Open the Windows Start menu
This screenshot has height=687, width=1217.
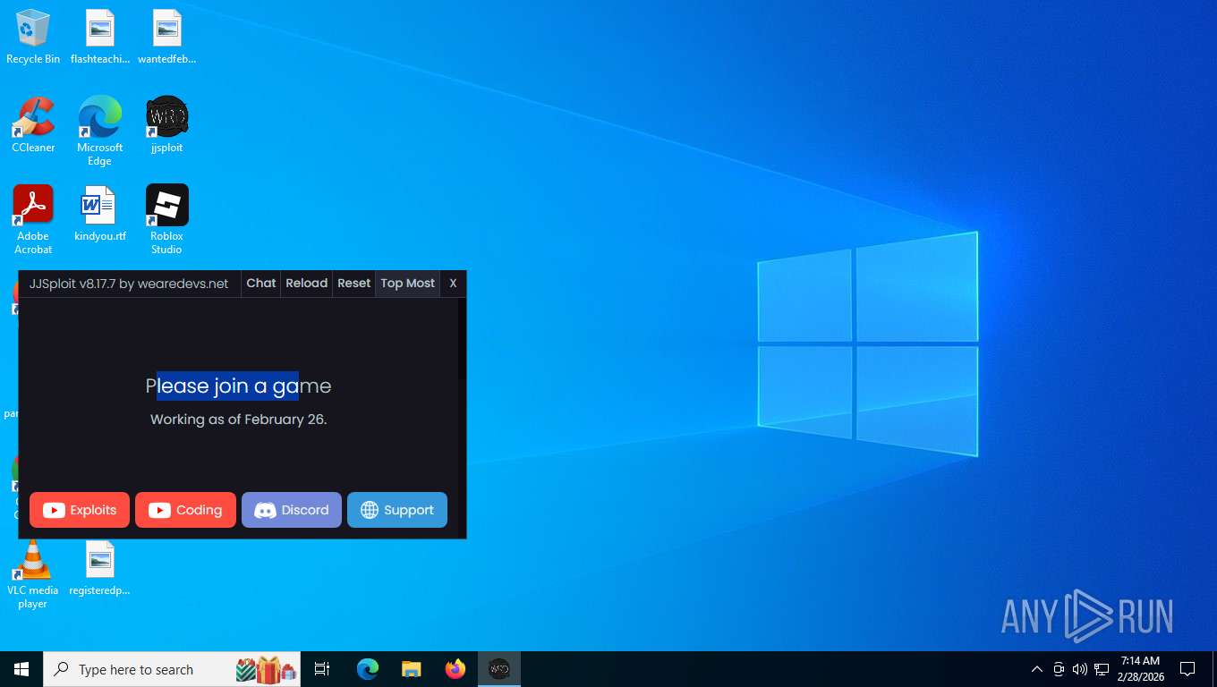click(x=21, y=669)
